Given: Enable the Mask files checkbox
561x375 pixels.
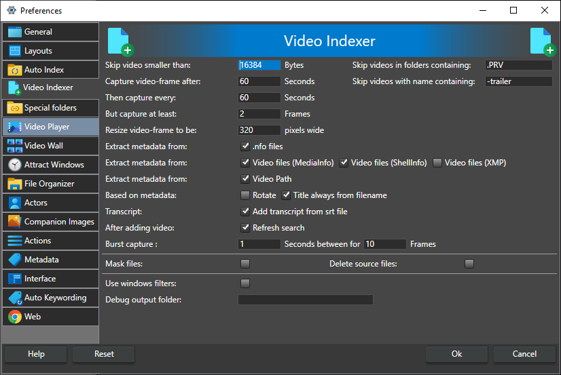Looking at the screenshot, I should point(245,264).
